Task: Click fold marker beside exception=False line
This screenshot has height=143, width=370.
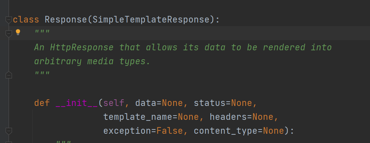Action: [x=9, y=131]
